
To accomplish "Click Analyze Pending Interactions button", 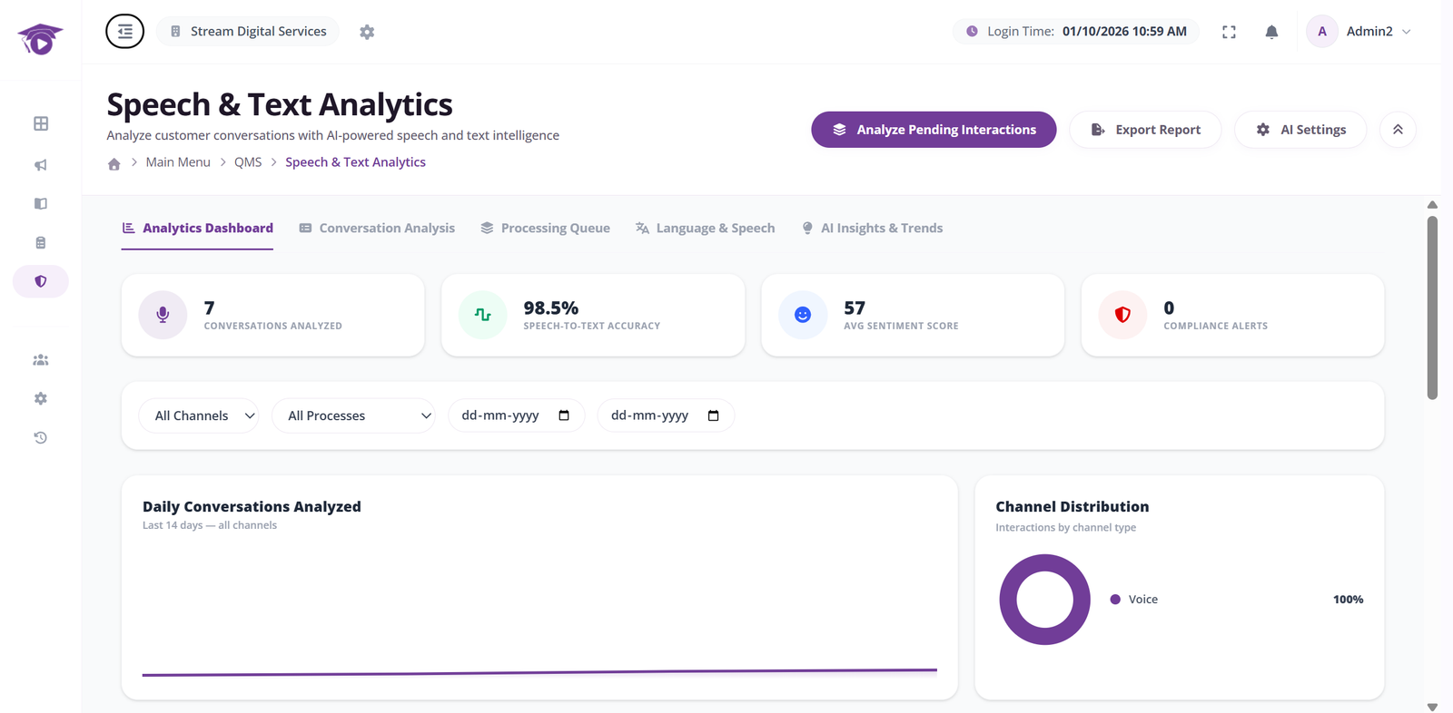I will (934, 130).
